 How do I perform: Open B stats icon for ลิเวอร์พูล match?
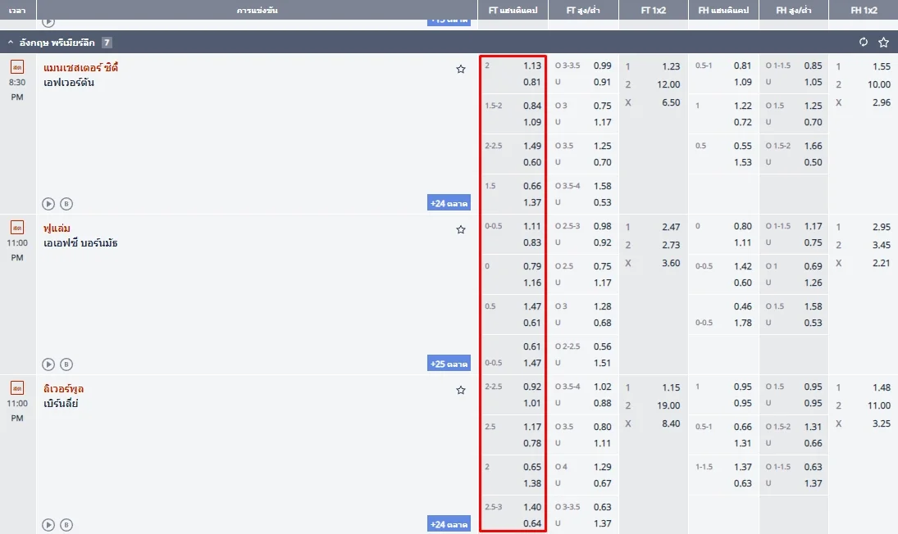[x=66, y=525]
